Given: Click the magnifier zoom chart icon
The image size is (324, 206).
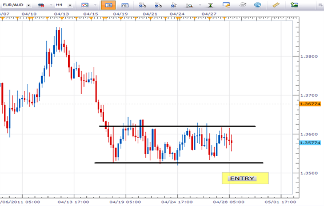Looking at the screenshot, I should click(x=189, y=5).
